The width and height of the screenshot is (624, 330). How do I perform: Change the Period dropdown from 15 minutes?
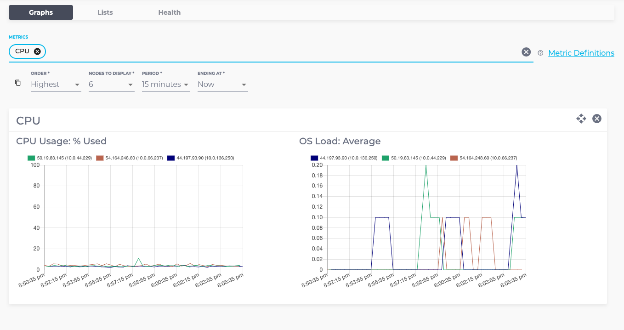[165, 84]
